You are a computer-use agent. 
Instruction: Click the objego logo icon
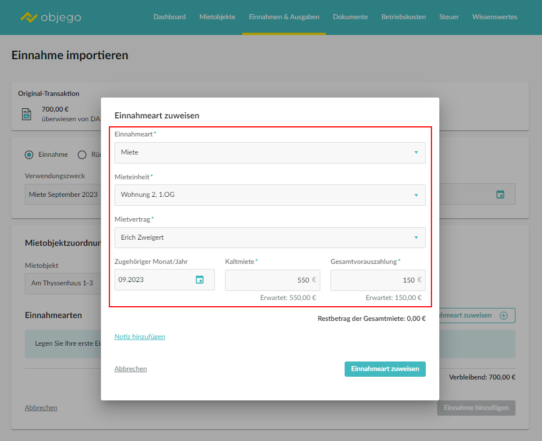[x=28, y=17]
